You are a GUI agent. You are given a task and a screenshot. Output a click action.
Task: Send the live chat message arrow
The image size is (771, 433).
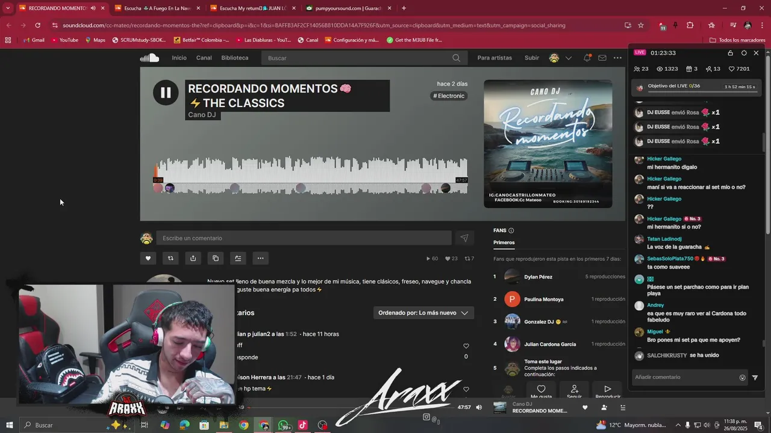755,378
